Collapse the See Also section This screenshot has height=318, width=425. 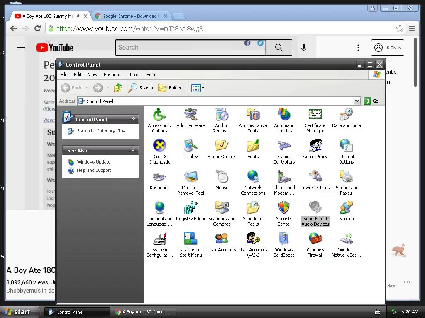click(x=133, y=150)
